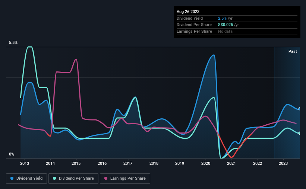Click the 2020 year tick label
The image size is (306, 189).
tap(206, 163)
